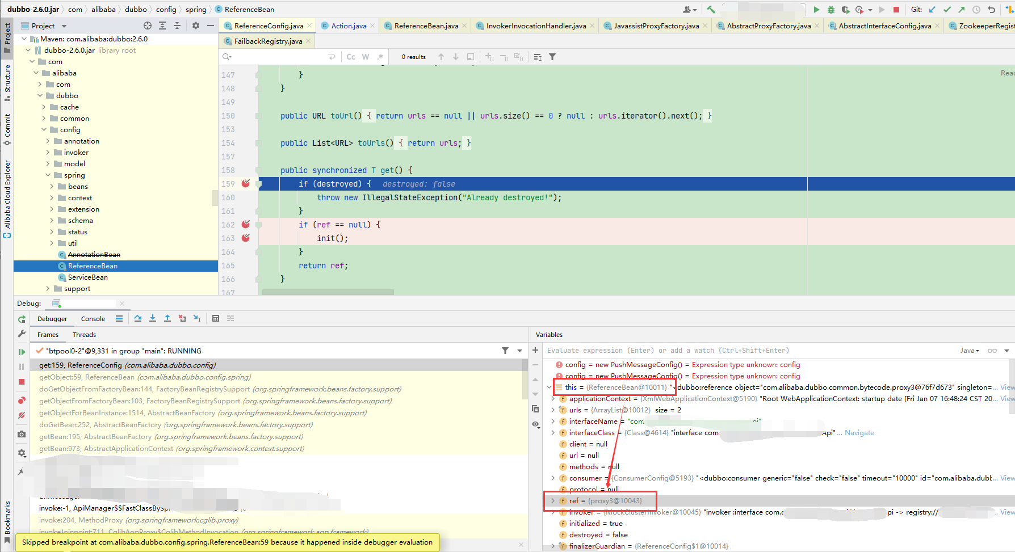This screenshot has height=552, width=1015.
Task: Update project with Git blue arrow
Action: [932, 10]
